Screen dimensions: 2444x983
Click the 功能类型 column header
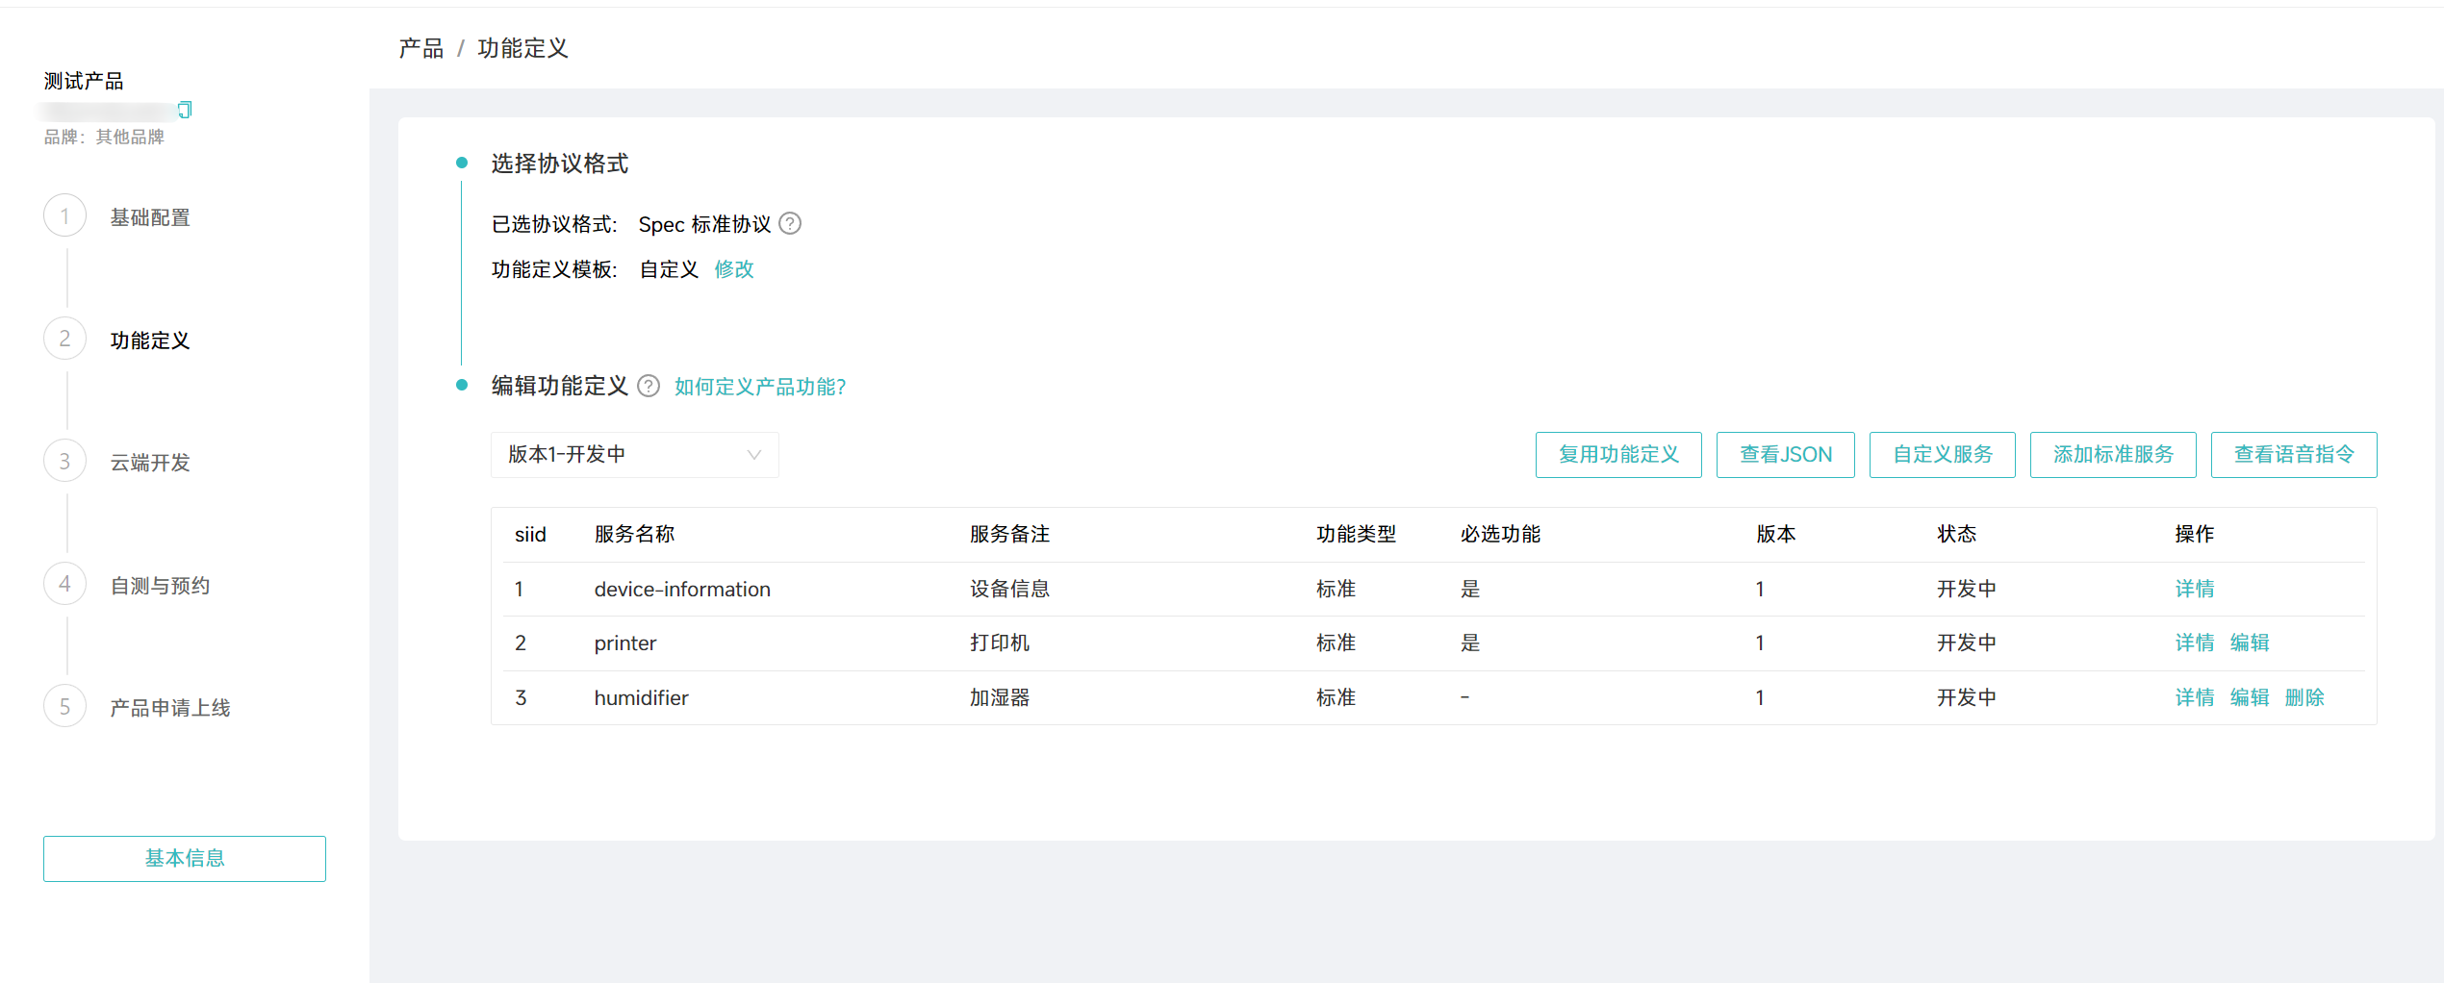coord(1356,534)
